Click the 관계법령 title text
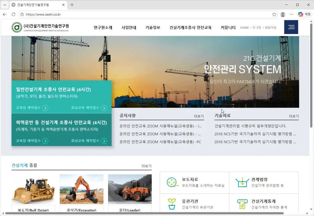 pyautogui.click(x=259, y=179)
